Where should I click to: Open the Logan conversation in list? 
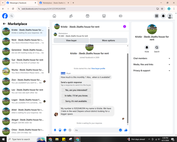24,101
